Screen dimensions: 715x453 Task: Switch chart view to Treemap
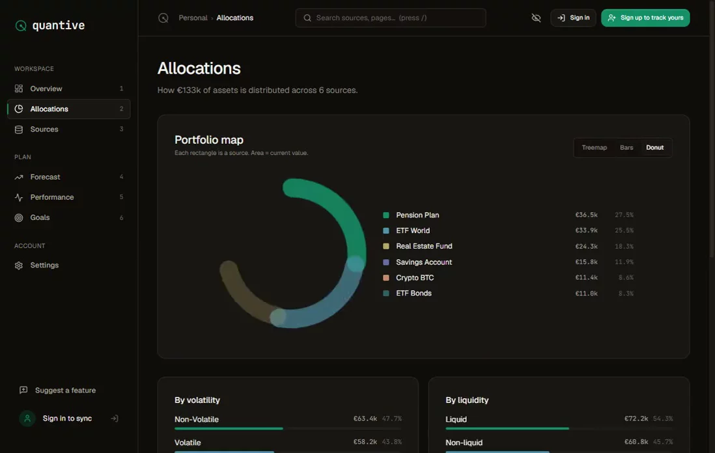coord(594,148)
